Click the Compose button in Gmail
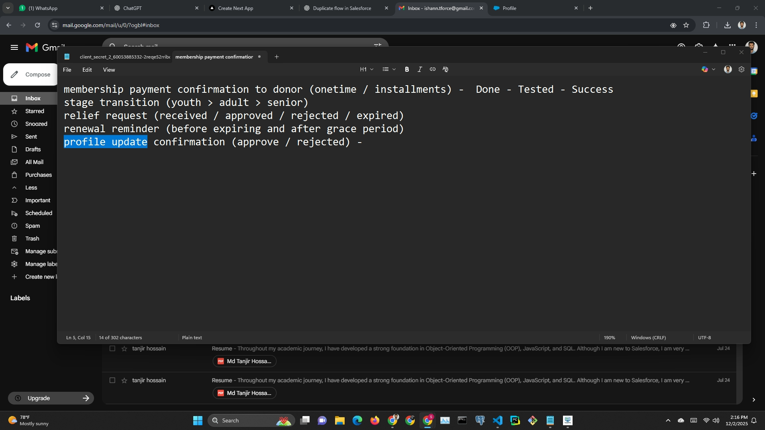765x430 pixels. point(31,74)
